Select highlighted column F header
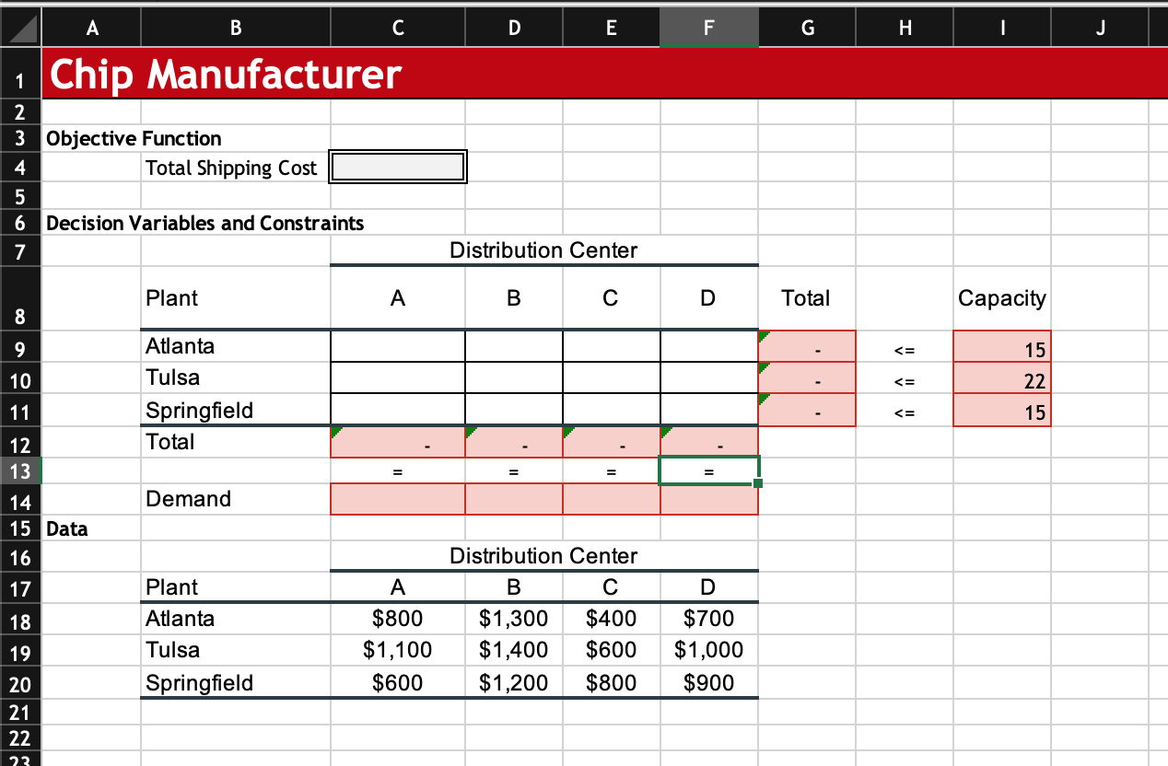This screenshot has width=1168, height=766. [709, 29]
